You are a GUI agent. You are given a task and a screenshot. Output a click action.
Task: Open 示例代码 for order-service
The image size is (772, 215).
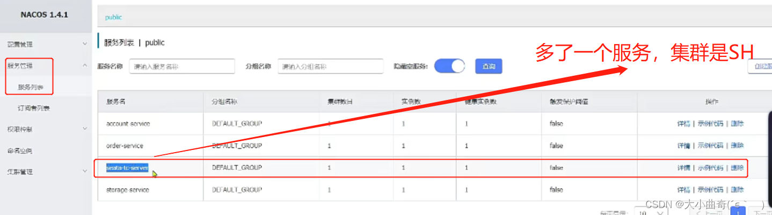(710, 146)
